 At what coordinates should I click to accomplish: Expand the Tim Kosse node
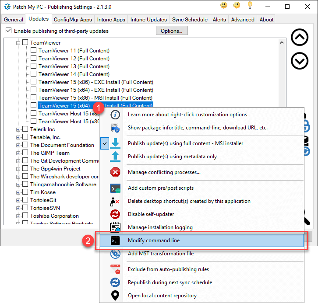[x=18, y=192]
